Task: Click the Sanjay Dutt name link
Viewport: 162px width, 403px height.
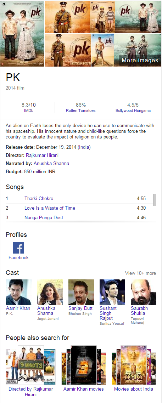Action: tap(80, 308)
